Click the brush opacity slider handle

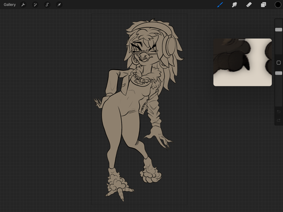click(x=278, y=73)
